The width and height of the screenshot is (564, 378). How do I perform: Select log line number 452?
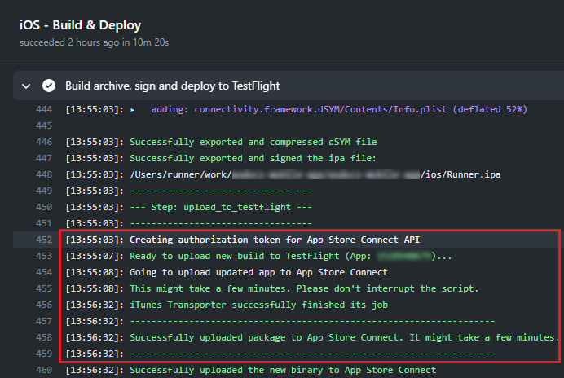point(44,240)
